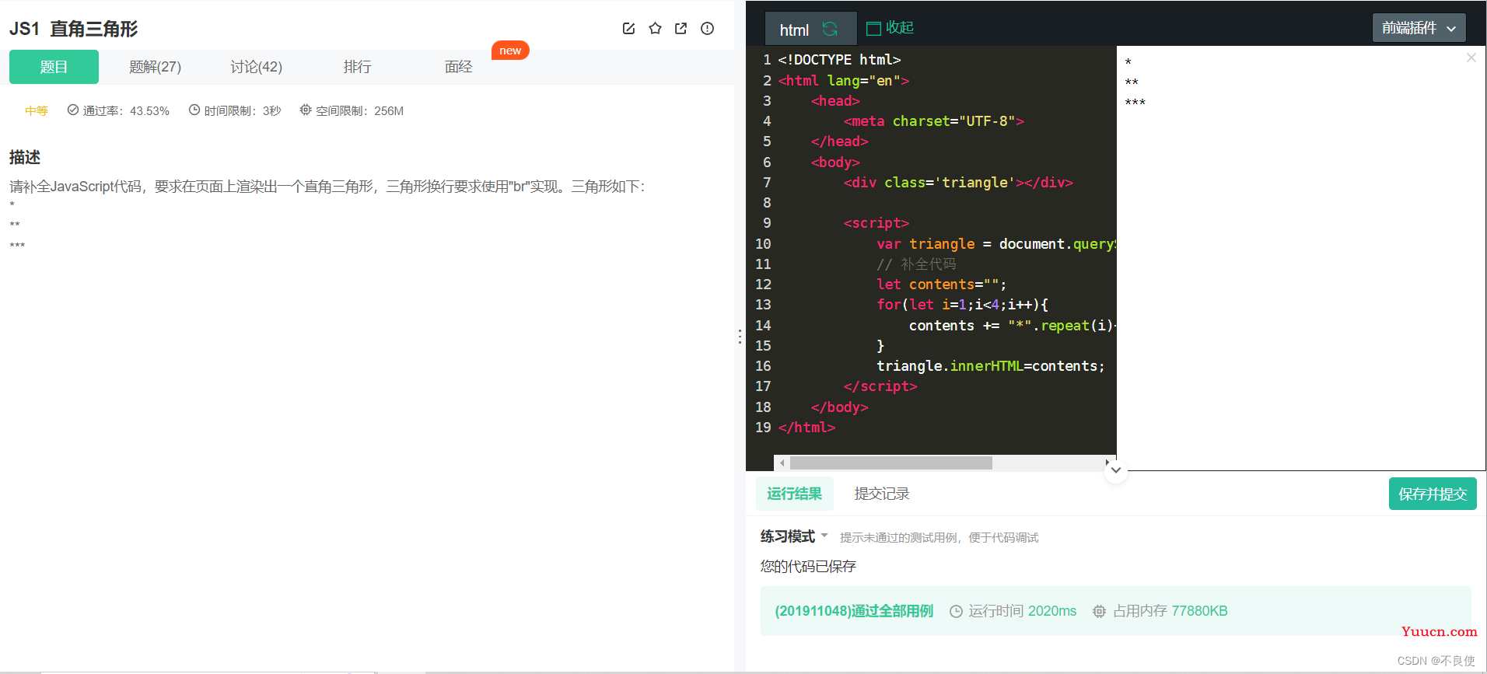Click the refresh icon on html tab
Screen dimensions: 1487x674
tap(830, 29)
